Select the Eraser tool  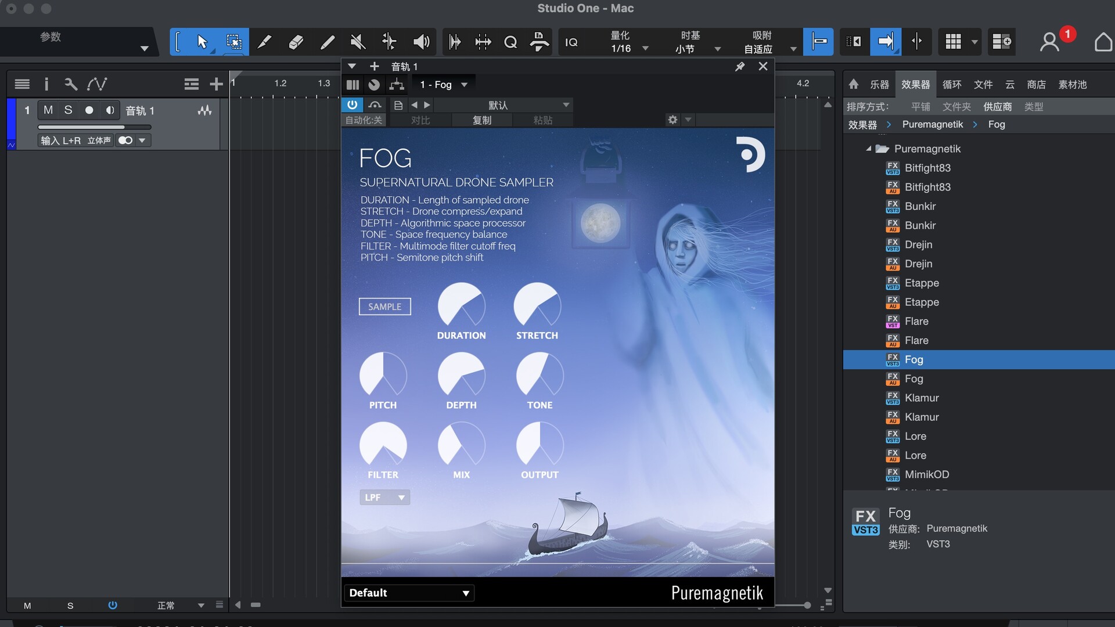tap(296, 42)
